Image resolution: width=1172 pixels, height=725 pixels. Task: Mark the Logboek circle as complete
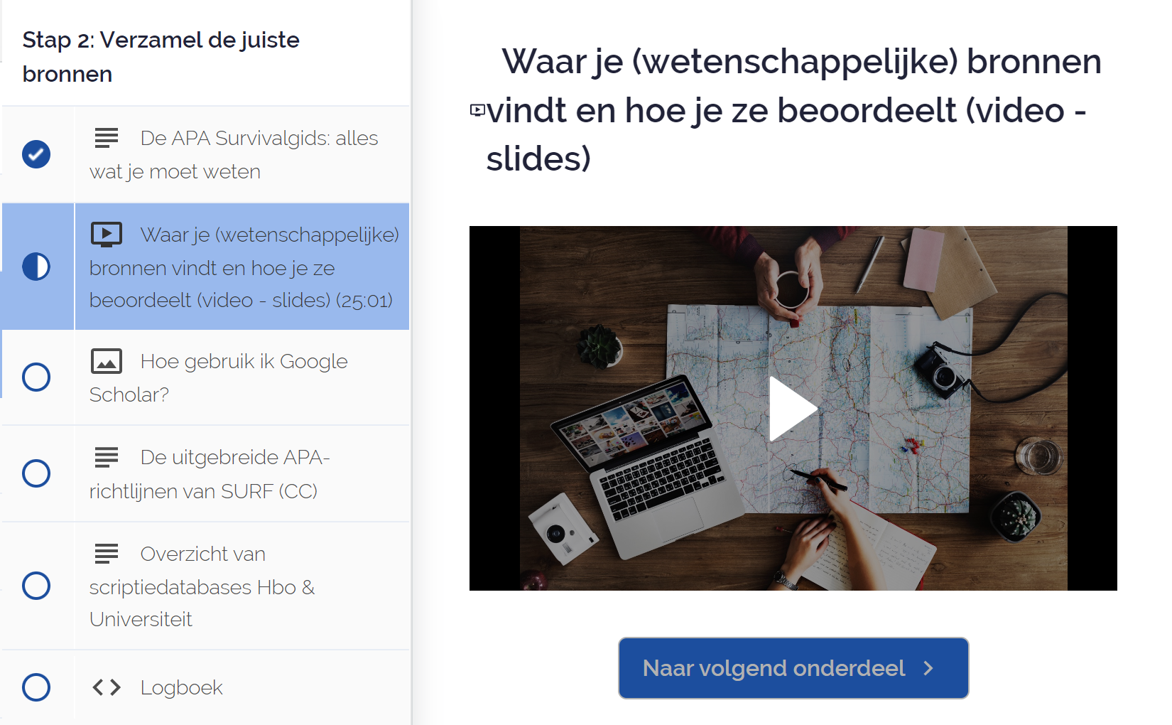pos(36,687)
